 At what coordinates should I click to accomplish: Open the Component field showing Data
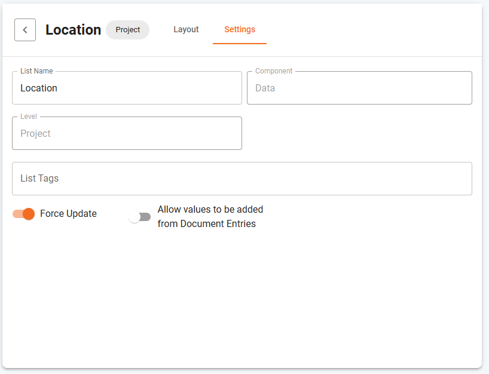pyautogui.click(x=359, y=88)
